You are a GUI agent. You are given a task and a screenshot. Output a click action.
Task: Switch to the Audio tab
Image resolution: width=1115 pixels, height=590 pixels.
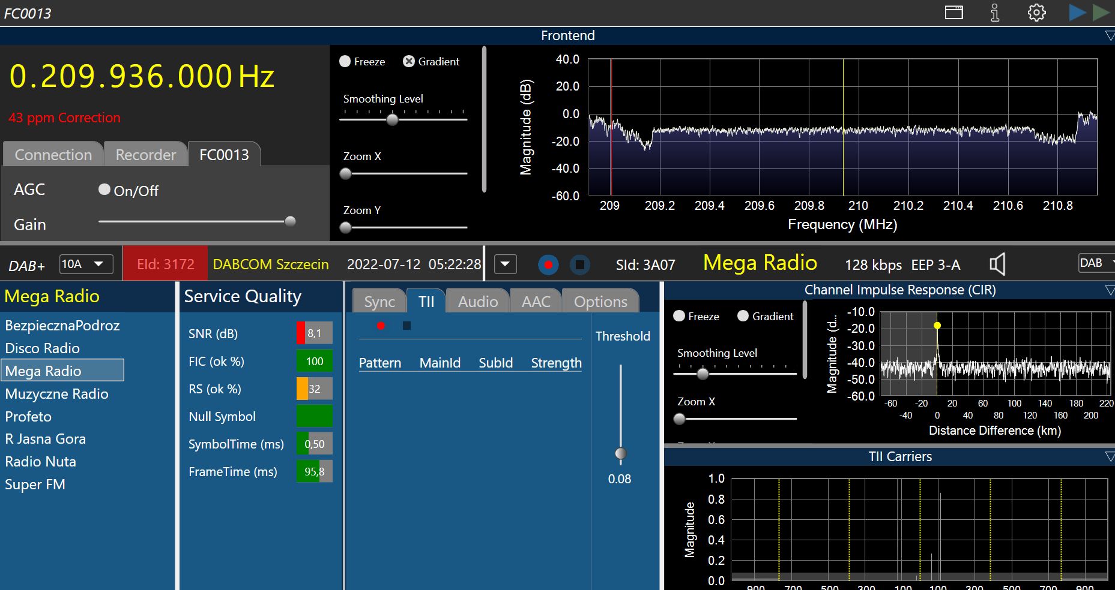pyautogui.click(x=477, y=302)
